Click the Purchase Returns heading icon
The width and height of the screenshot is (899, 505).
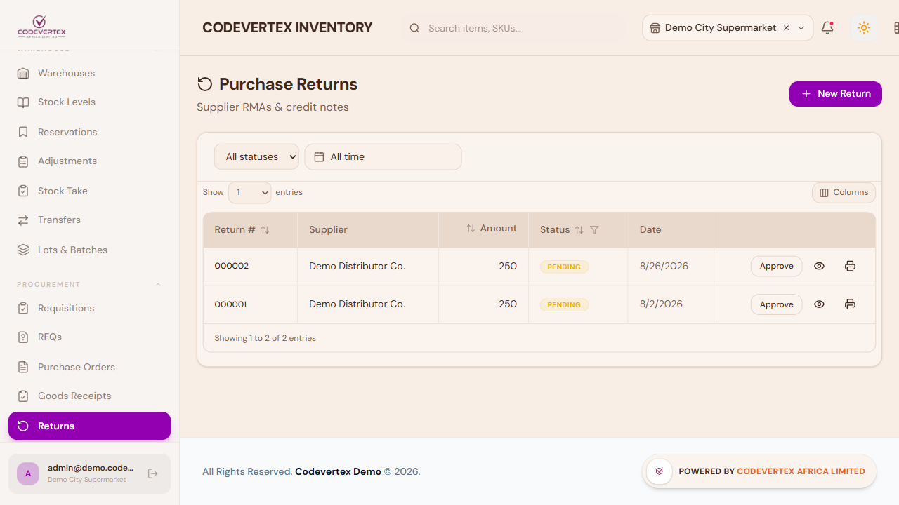pyautogui.click(x=204, y=84)
